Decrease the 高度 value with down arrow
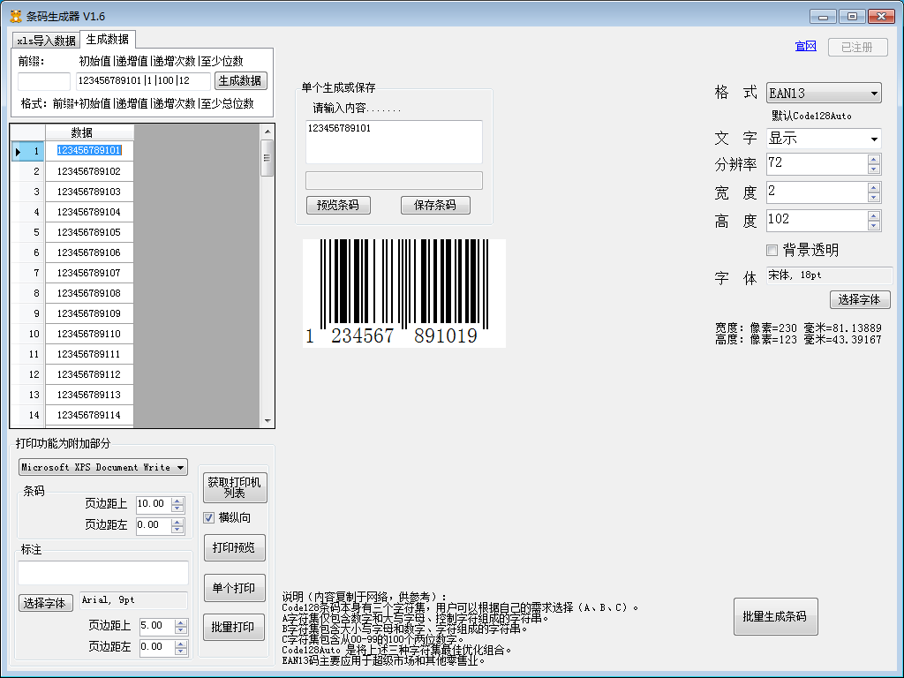Image resolution: width=904 pixels, height=678 pixels. [873, 225]
